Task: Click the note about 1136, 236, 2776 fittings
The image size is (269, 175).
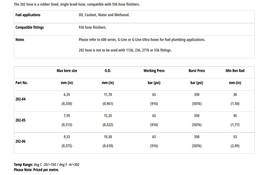Action: coord(125,50)
